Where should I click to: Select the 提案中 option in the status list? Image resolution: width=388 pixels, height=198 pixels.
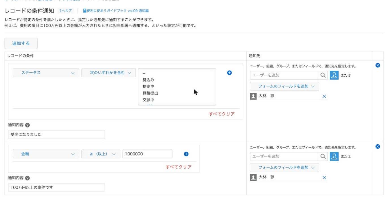point(148,86)
